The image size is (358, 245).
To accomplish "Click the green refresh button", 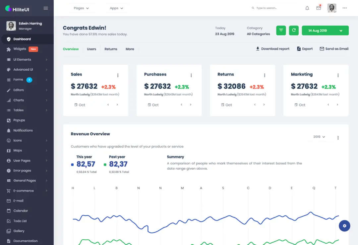I will click(x=293, y=31).
